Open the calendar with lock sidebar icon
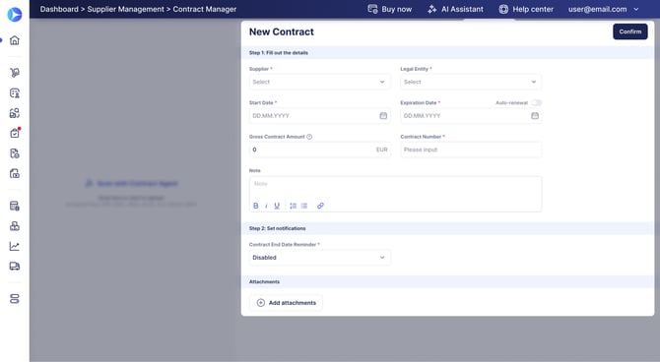This screenshot has width=660, height=362. (15, 206)
